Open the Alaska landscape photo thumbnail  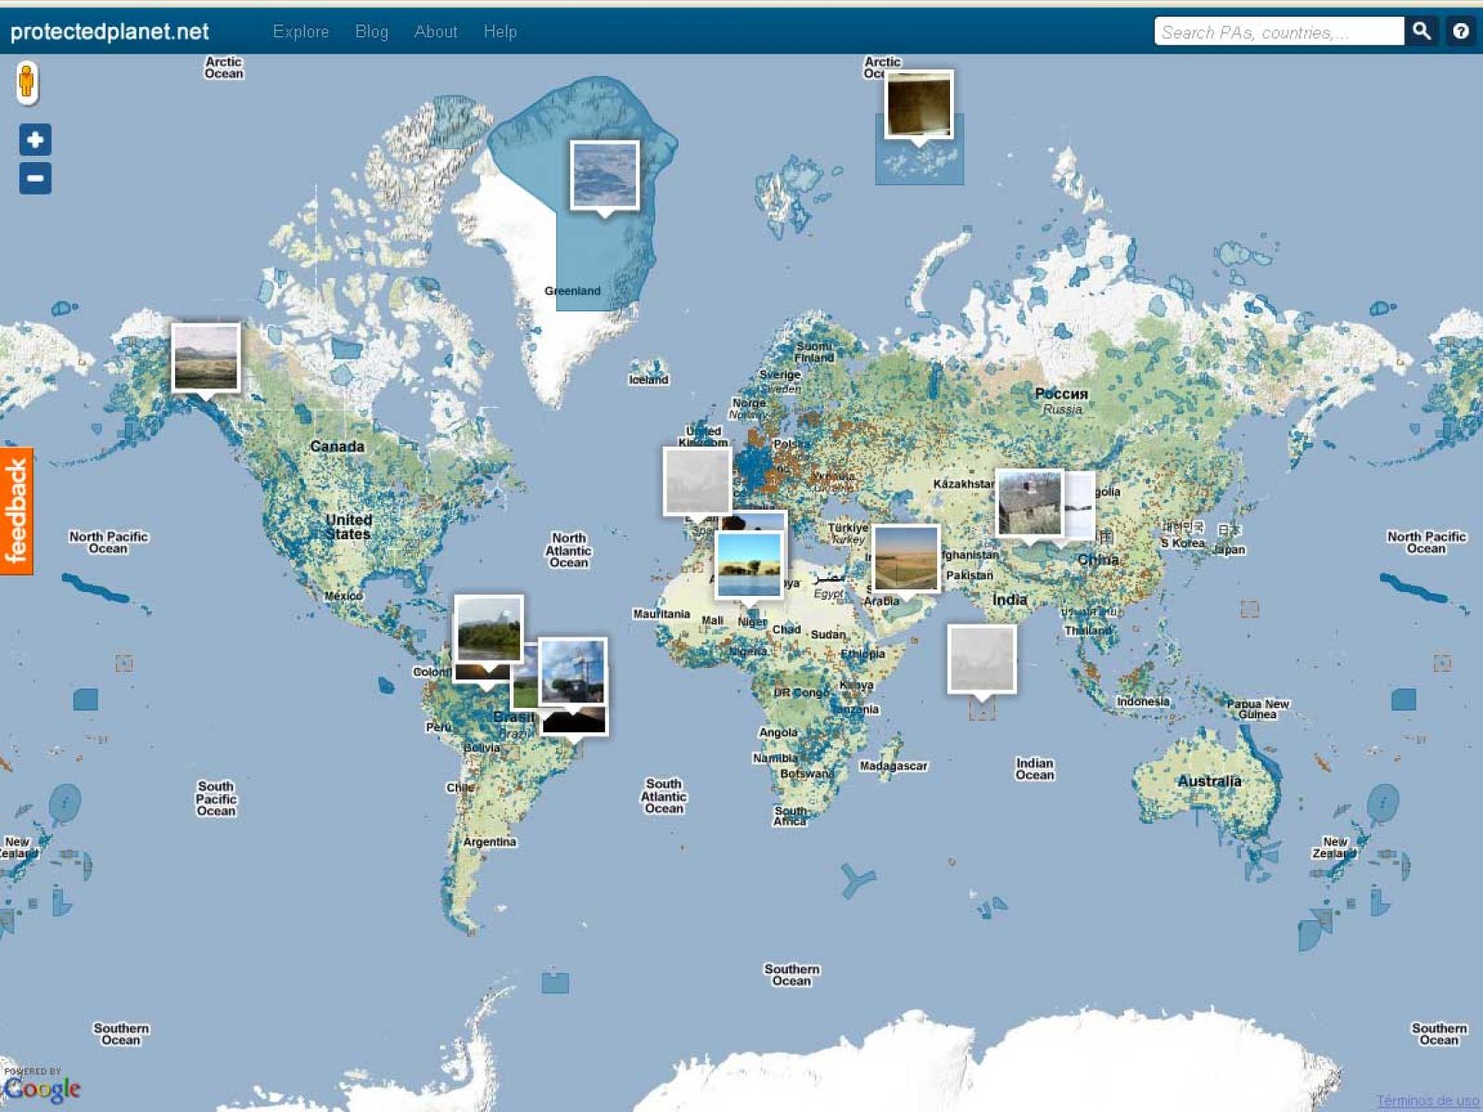click(x=206, y=357)
